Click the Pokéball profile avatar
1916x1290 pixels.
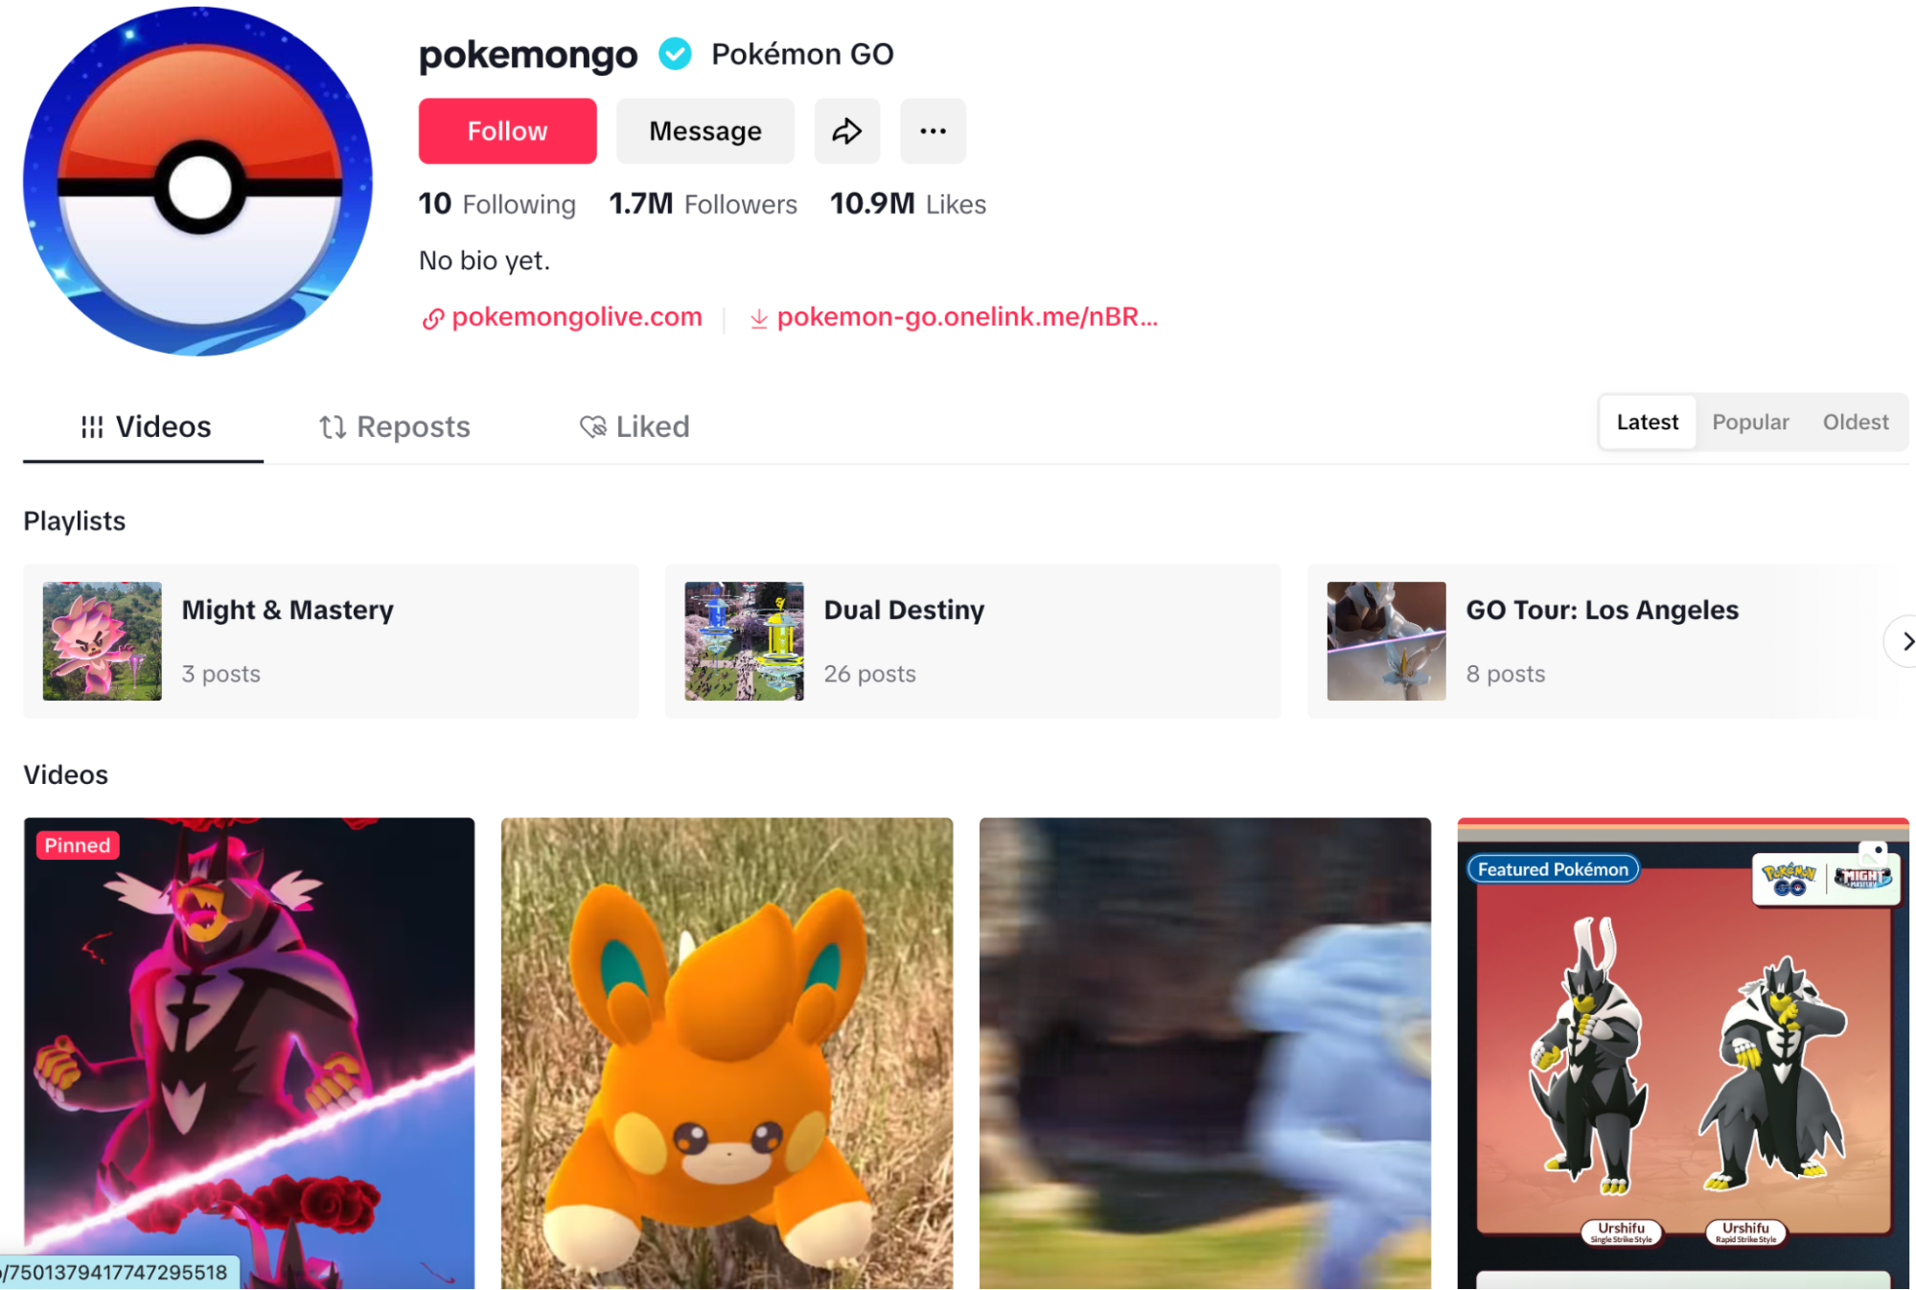tap(198, 182)
